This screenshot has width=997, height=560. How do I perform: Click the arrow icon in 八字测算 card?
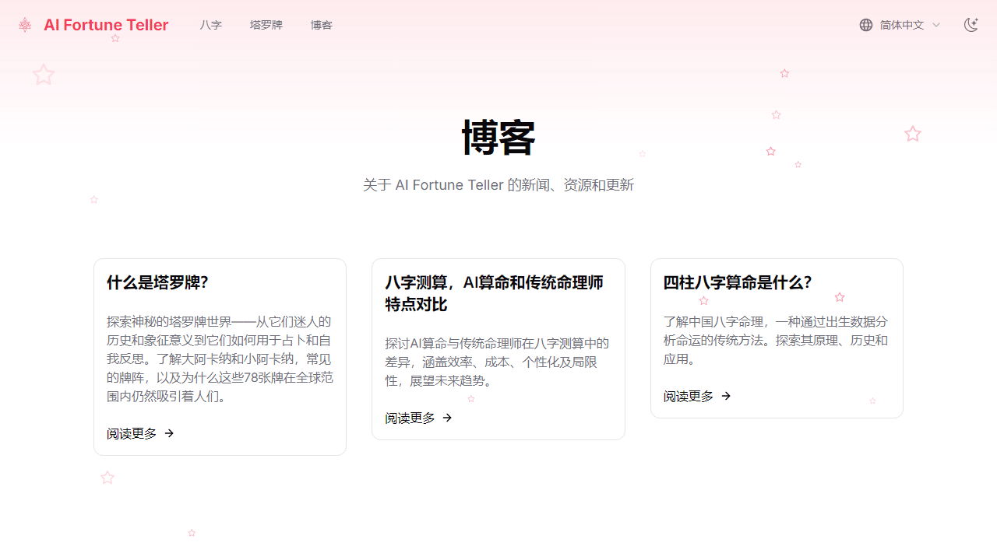(x=447, y=418)
